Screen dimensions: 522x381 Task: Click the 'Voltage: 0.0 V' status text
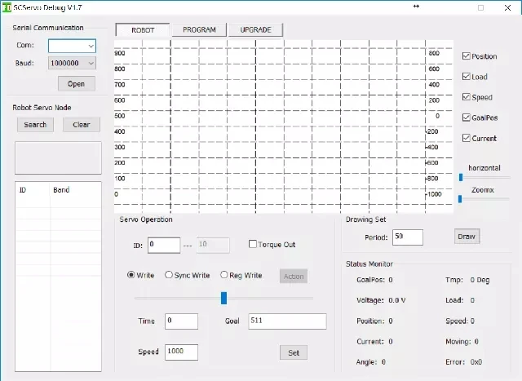[x=381, y=300]
